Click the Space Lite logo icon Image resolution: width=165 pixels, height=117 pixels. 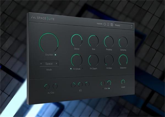click(33, 18)
